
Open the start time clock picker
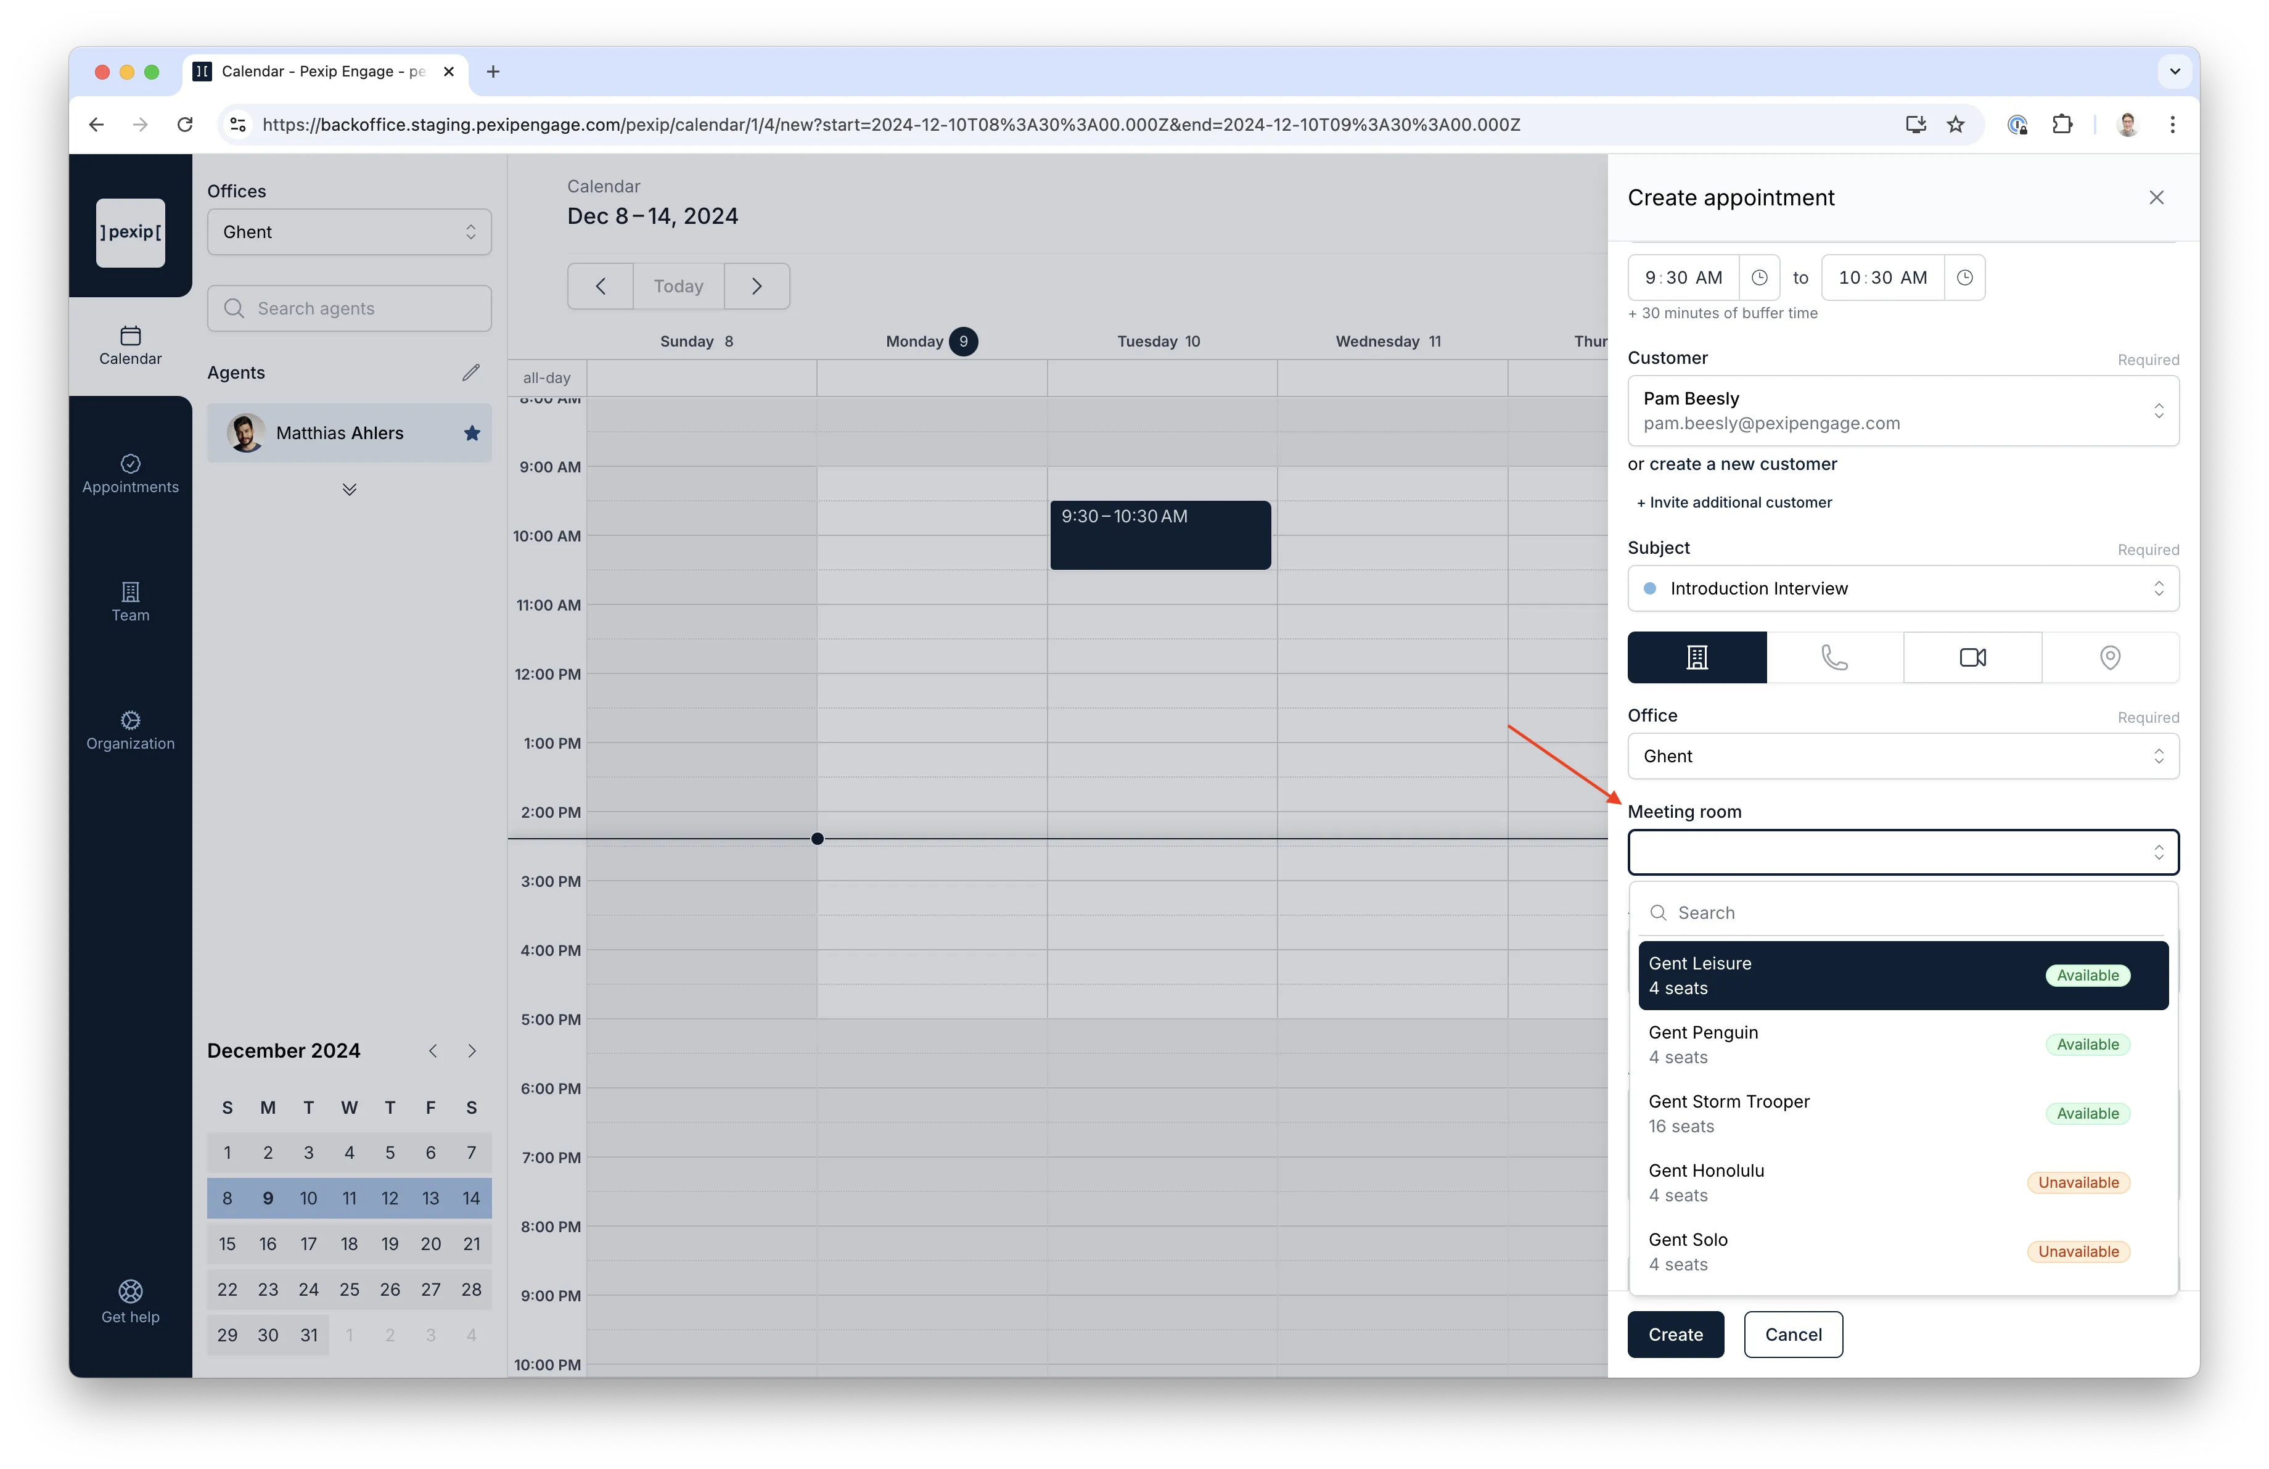coord(1759,278)
